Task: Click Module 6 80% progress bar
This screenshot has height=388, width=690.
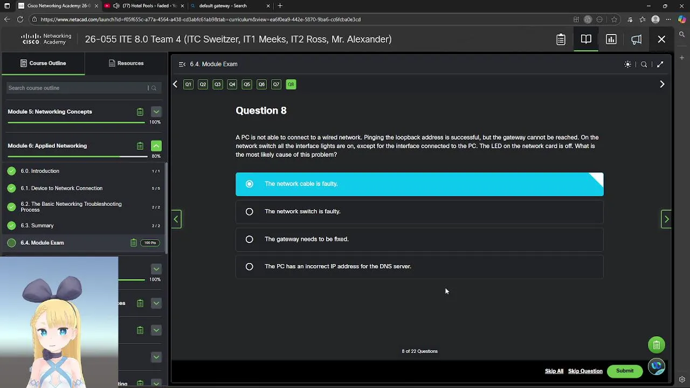Action: [x=78, y=157]
